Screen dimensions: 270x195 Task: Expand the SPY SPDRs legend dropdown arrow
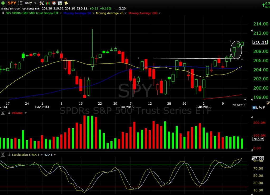[61, 13]
